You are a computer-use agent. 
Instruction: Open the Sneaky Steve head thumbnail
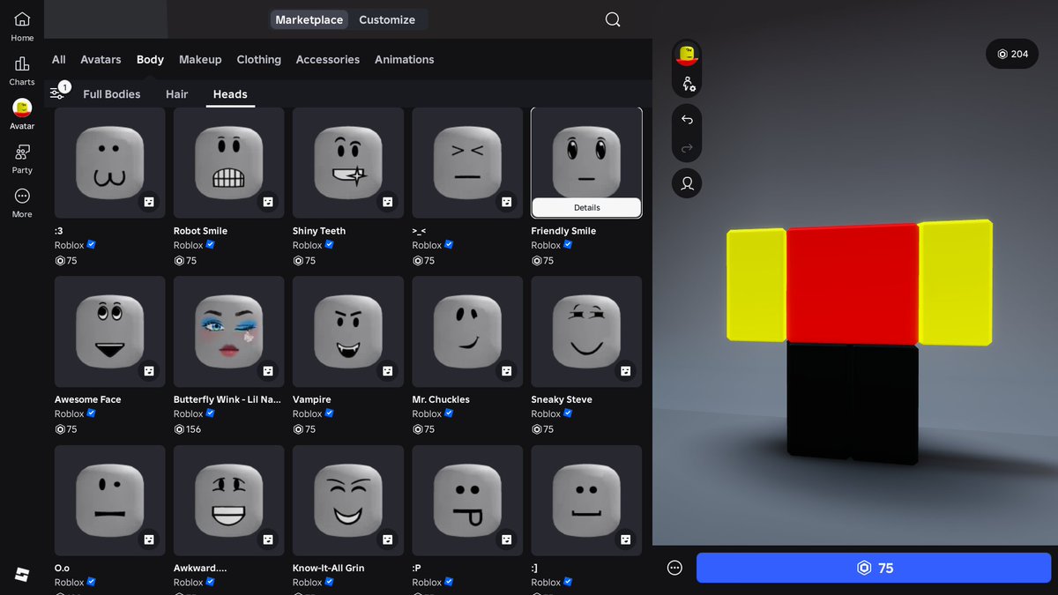(x=586, y=331)
